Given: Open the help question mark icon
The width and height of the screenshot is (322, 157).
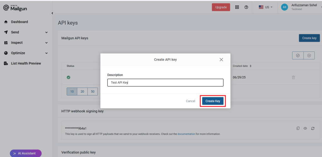Looking at the screenshot, I should click(246, 7).
